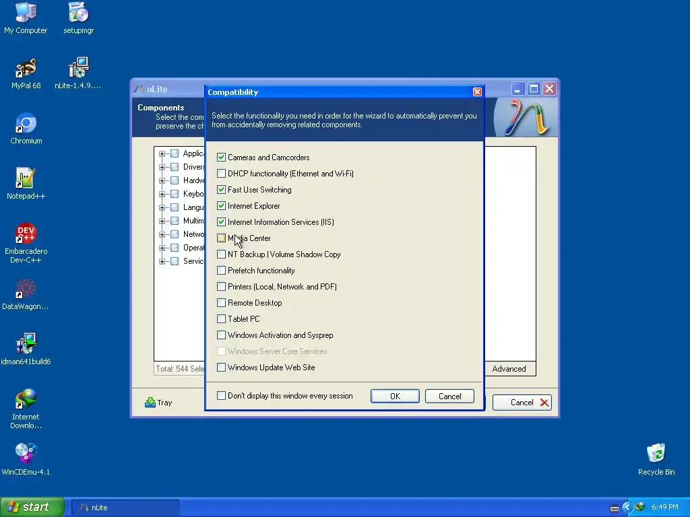Check Printers (Local, Network and PDF)

[x=221, y=287]
